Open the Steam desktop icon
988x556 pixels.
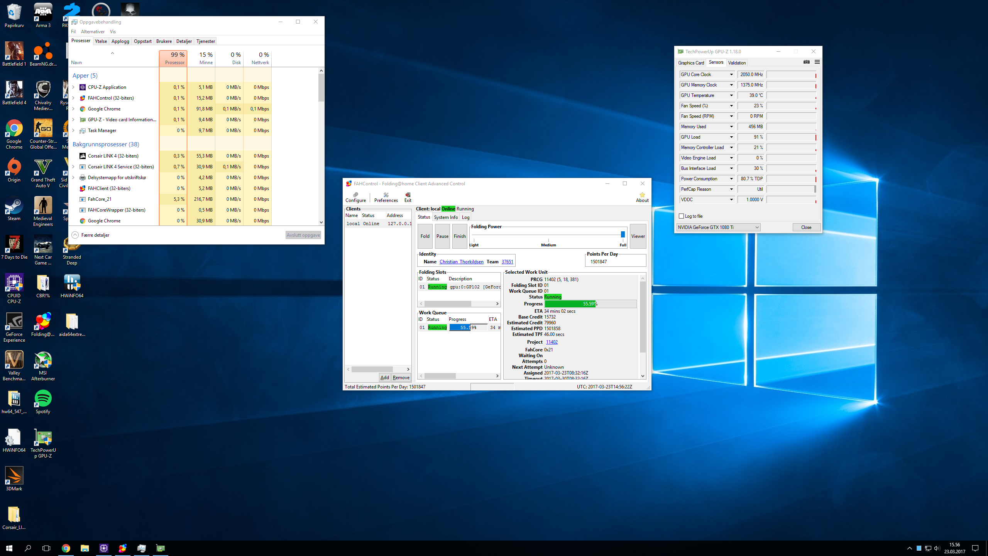14,208
